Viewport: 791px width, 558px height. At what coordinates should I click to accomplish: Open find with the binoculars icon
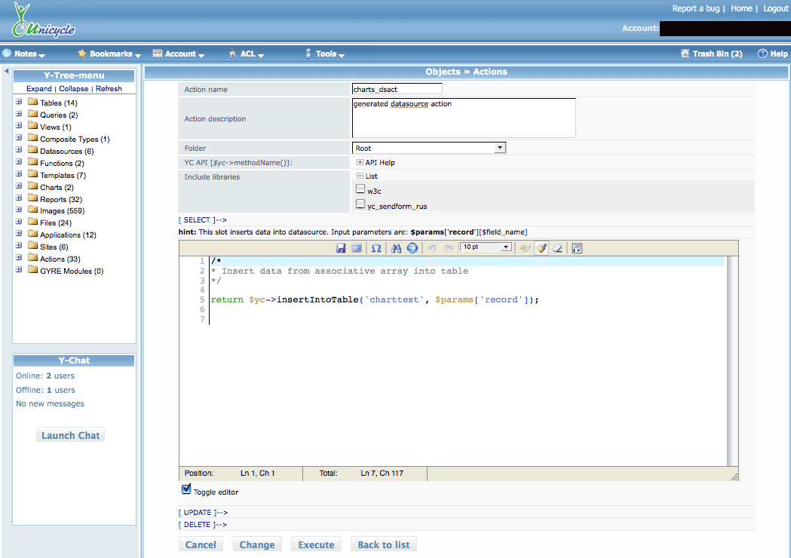397,248
